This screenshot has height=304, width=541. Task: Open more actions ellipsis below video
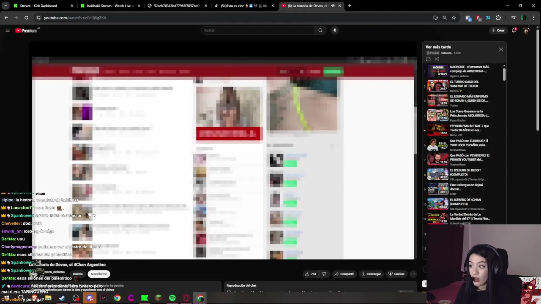[x=413, y=274]
